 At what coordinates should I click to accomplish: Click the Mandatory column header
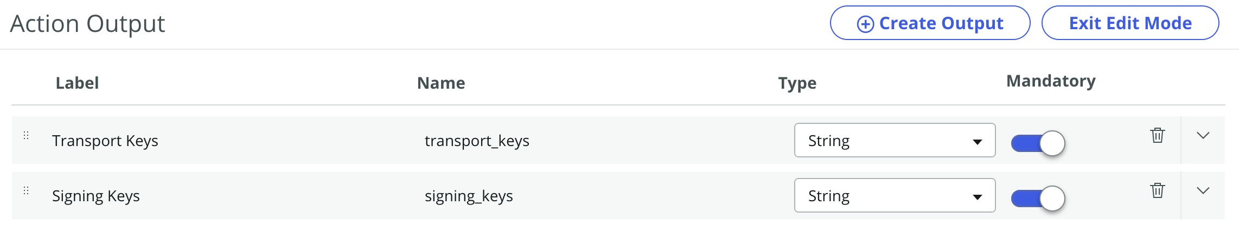(1051, 81)
